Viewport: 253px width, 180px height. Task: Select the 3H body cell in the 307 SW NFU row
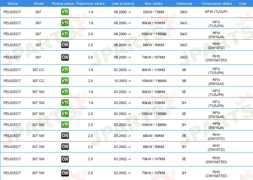(184, 103)
